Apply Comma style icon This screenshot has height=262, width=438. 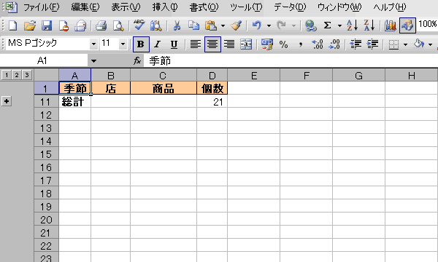(301, 44)
